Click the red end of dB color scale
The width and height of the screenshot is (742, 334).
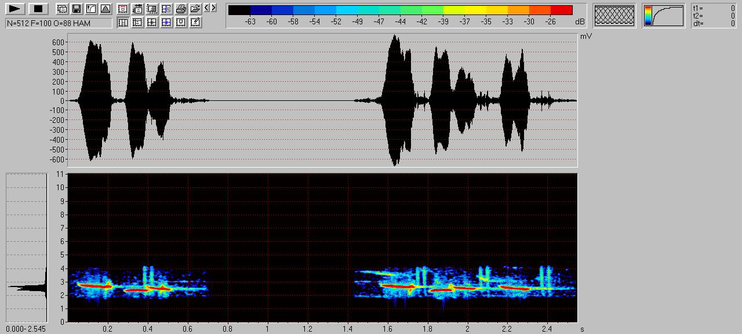click(561, 10)
